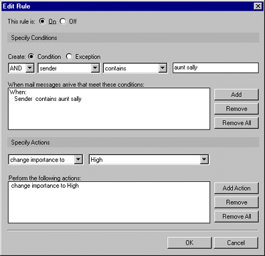This screenshot has width=265, height=256.
Task: Turn the rule On
Action: (x=42, y=21)
